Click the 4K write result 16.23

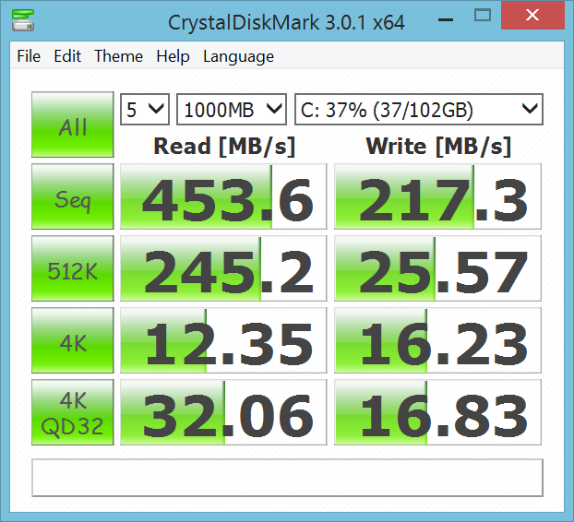coord(437,340)
